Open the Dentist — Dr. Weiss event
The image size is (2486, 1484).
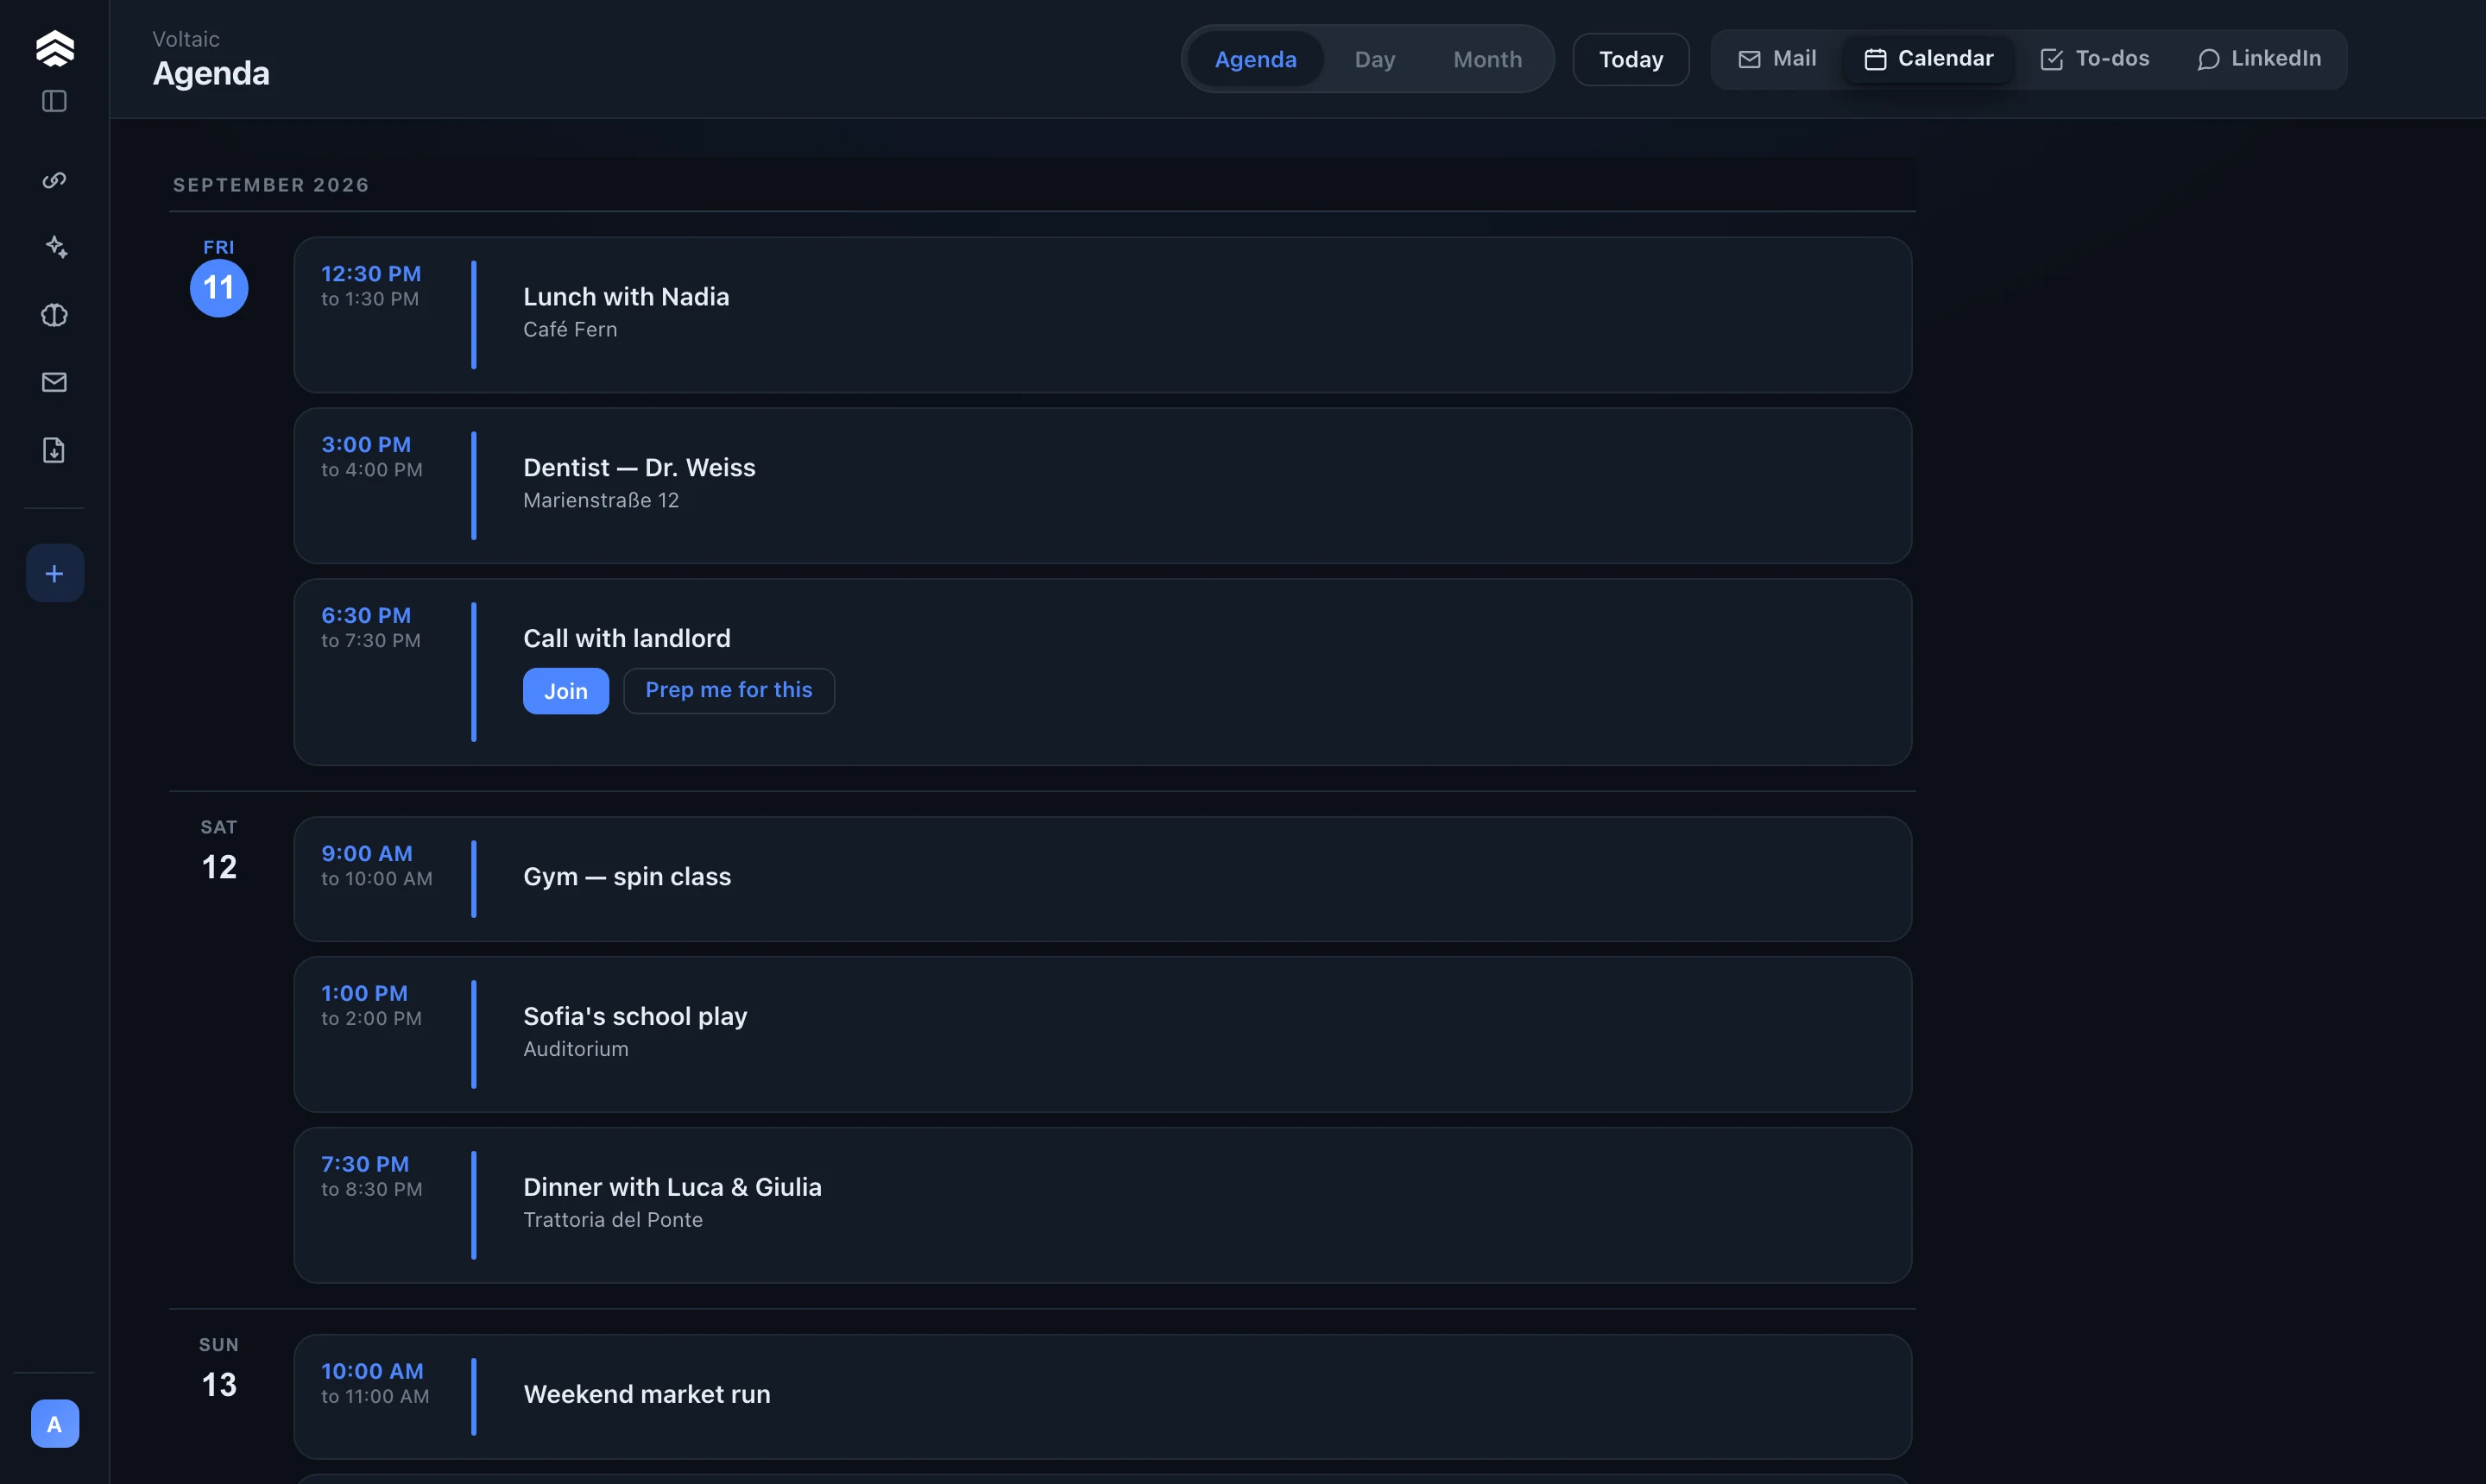1102,486
